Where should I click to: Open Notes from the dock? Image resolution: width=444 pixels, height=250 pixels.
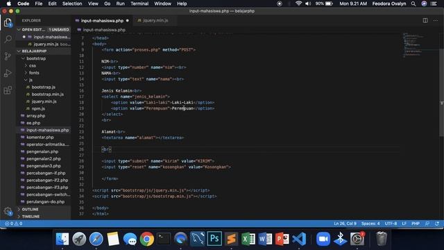click(113, 239)
